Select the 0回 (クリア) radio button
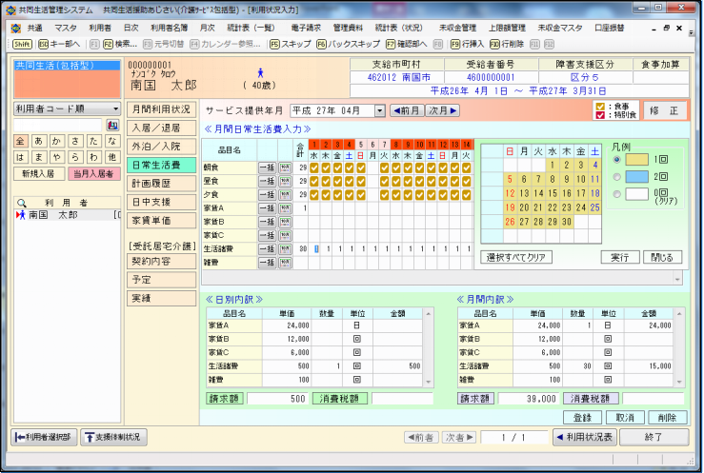 tap(616, 194)
